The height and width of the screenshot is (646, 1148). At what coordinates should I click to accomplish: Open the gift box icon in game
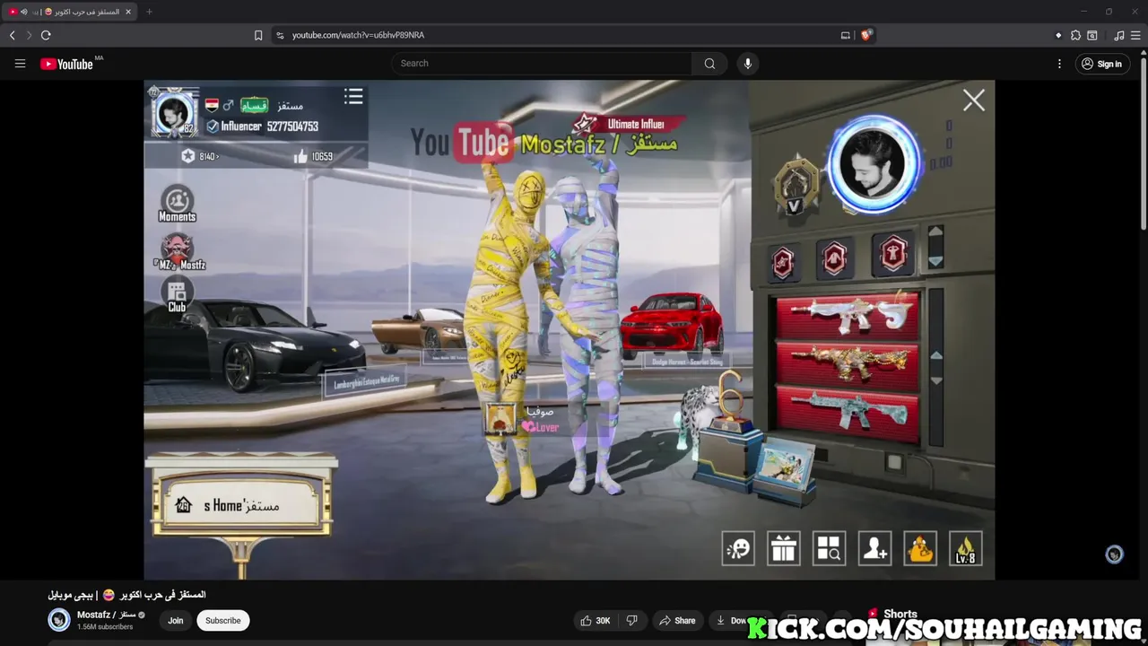tap(784, 549)
